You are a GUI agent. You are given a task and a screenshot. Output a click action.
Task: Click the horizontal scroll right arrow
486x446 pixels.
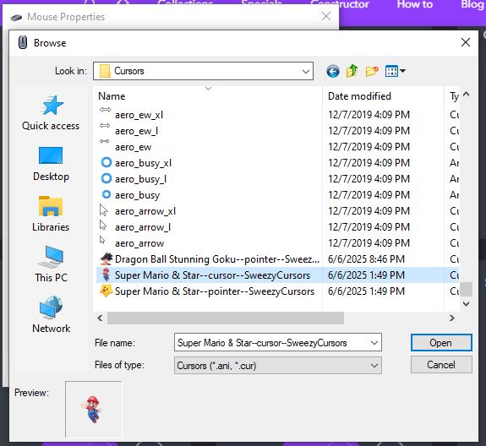452,318
